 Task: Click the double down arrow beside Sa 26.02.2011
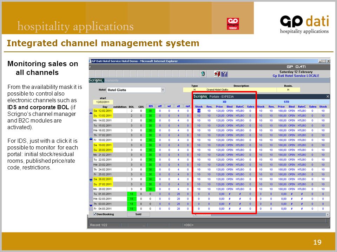pyautogui.click(x=91, y=180)
